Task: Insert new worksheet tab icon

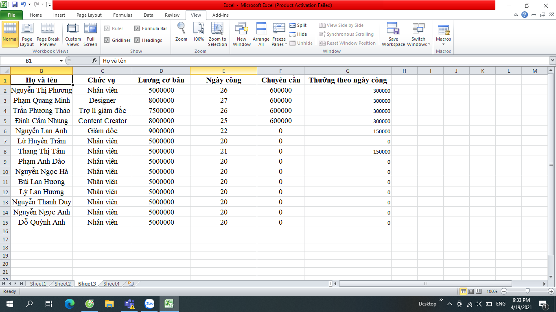Action: tap(130, 284)
